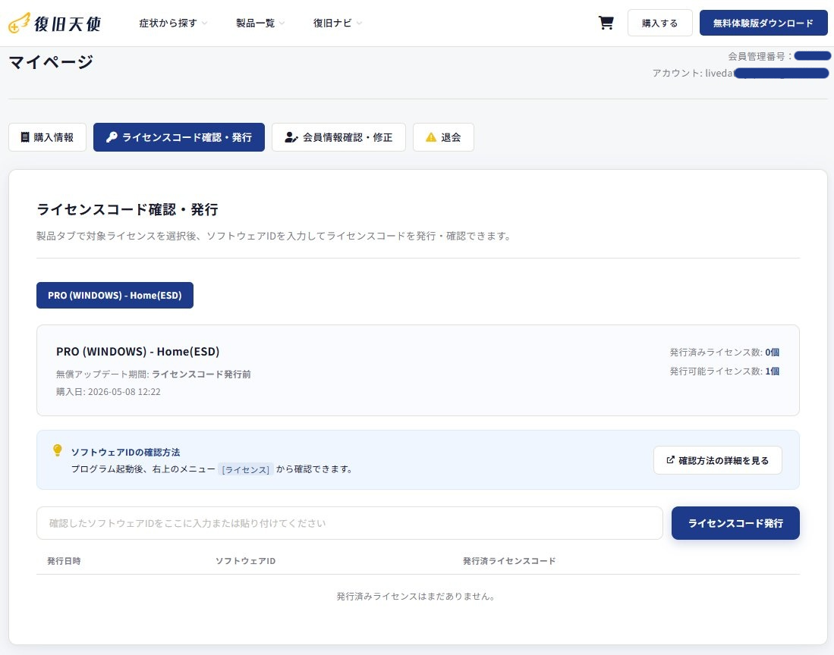The image size is (834, 655).
Task: Click the 発行可能ライセンス数: 1個 text
Action: tap(725, 371)
